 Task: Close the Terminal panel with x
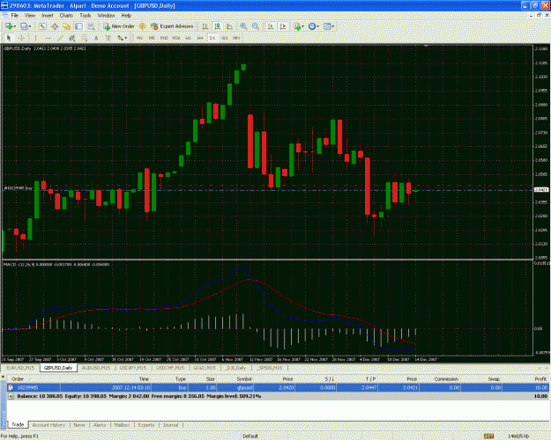point(3,377)
